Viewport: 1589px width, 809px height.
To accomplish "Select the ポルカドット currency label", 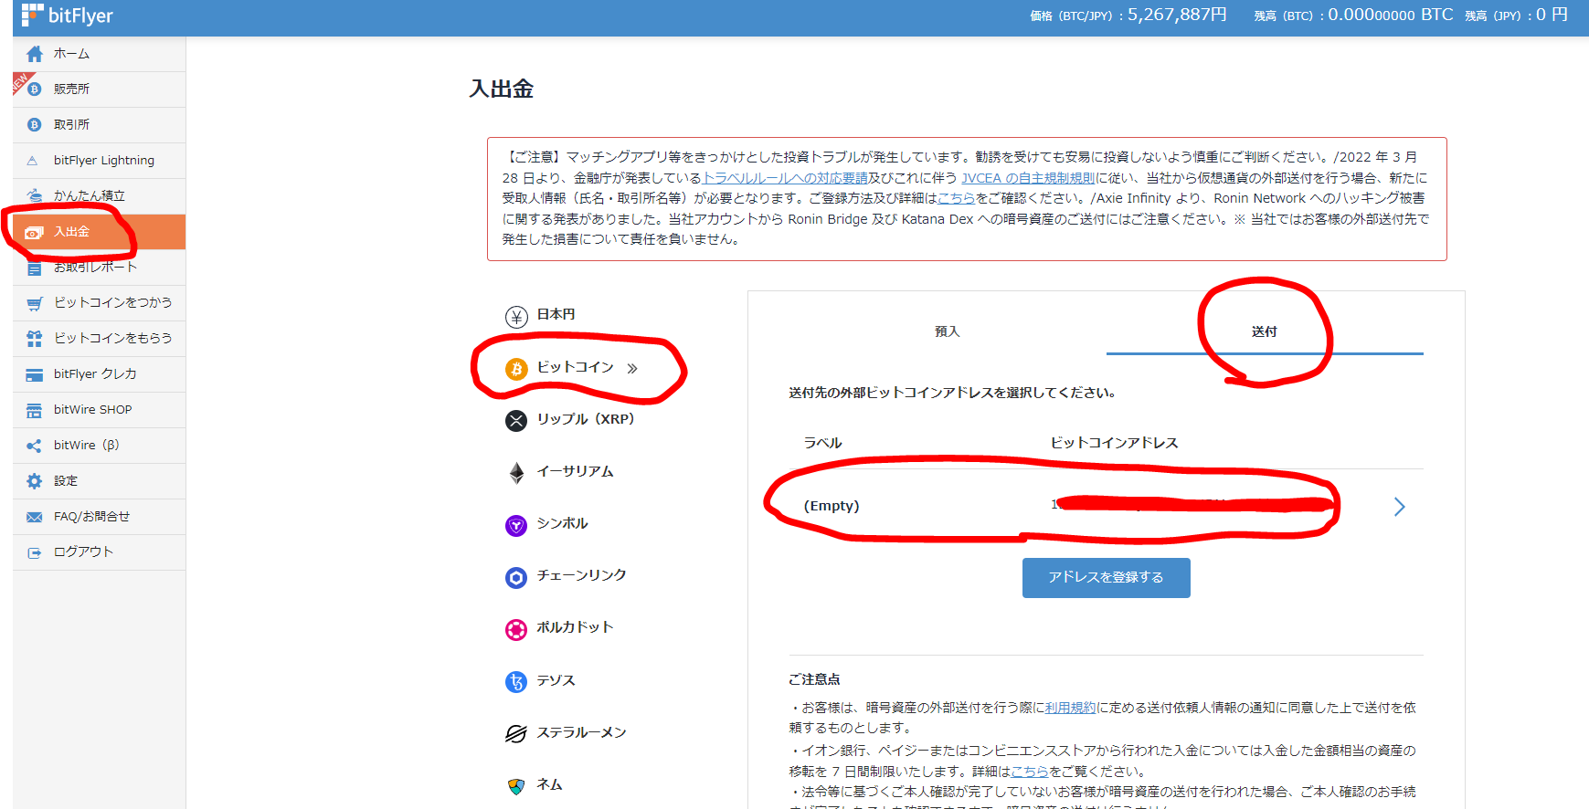I will coord(575,627).
